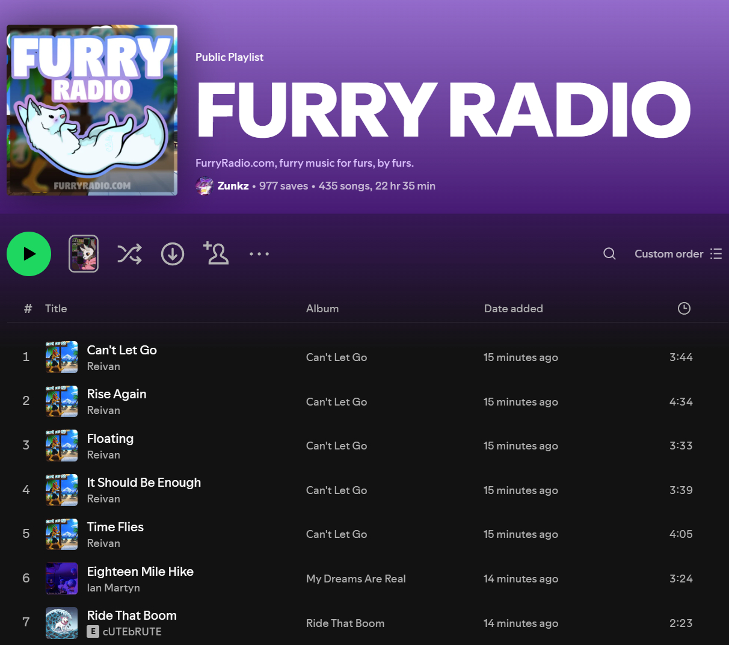The height and width of the screenshot is (645, 729).
Task: Invite collaborators with the add-user icon
Action: pos(216,253)
